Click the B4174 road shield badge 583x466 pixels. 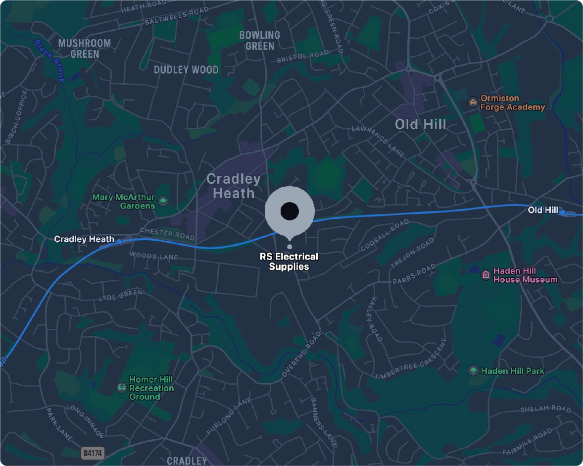coord(93,453)
